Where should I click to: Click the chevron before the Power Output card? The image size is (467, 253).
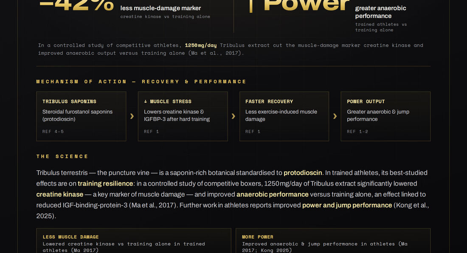(335, 116)
